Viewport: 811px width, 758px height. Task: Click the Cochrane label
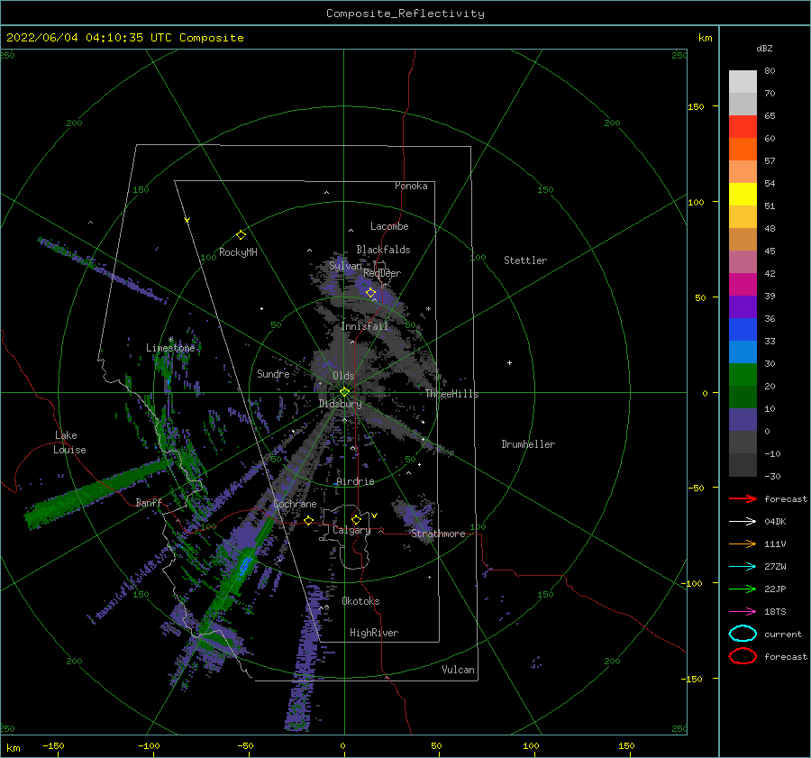point(295,504)
